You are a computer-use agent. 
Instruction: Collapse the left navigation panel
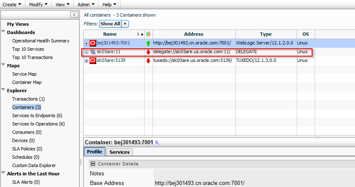coord(74,15)
